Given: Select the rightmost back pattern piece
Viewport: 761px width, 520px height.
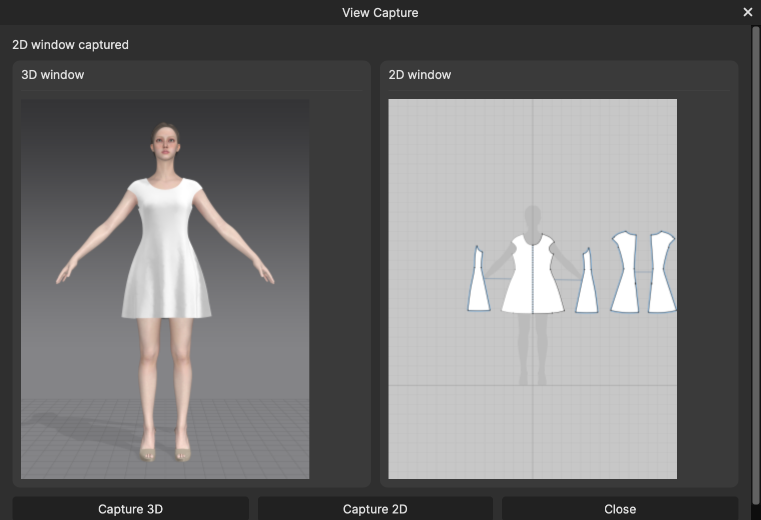Looking at the screenshot, I should [x=662, y=272].
